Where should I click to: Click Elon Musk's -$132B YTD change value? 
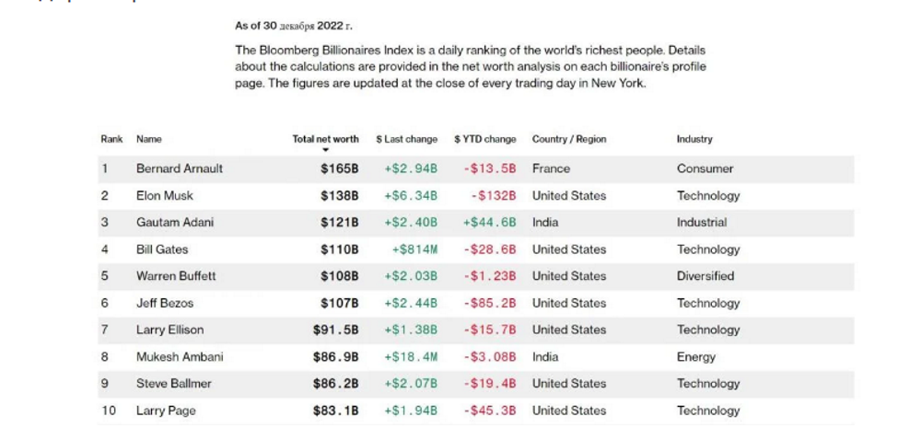click(x=495, y=195)
